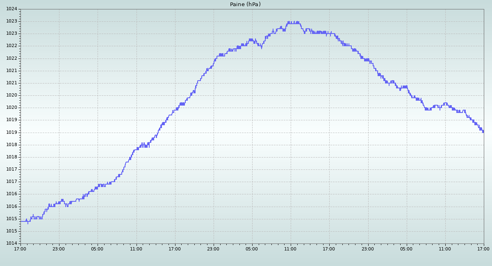The height and width of the screenshot is (266, 492).
Task: Click the 1014 label on the y-axis
Action: pyautogui.click(x=11, y=243)
